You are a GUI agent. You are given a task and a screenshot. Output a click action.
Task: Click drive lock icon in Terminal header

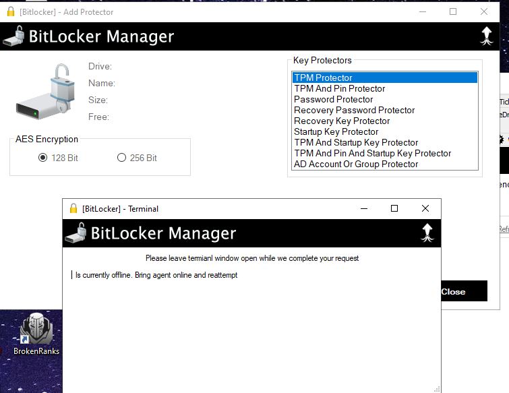click(76, 233)
